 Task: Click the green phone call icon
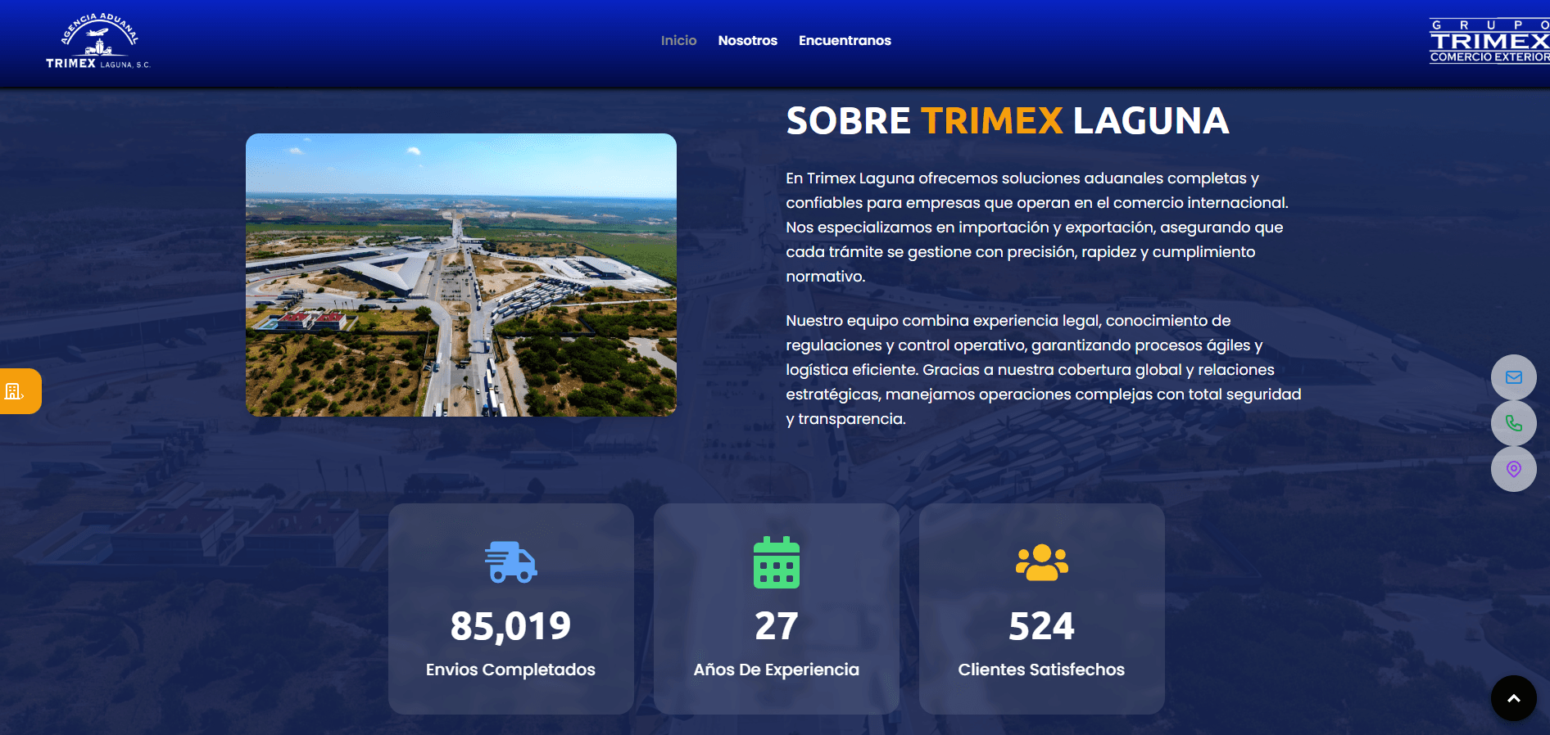coord(1513,423)
